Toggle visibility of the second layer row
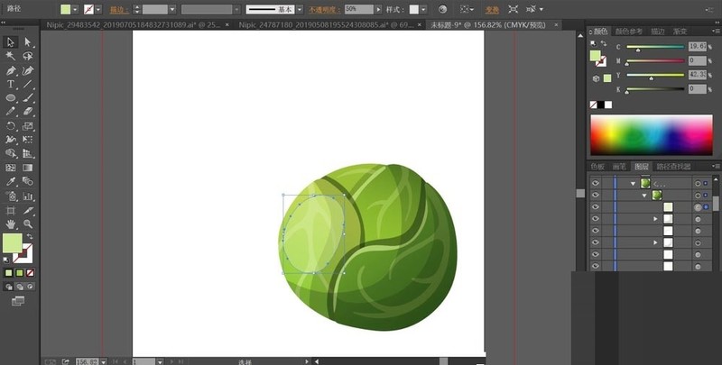The height and width of the screenshot is (365, 722). (x=595, y=195)
